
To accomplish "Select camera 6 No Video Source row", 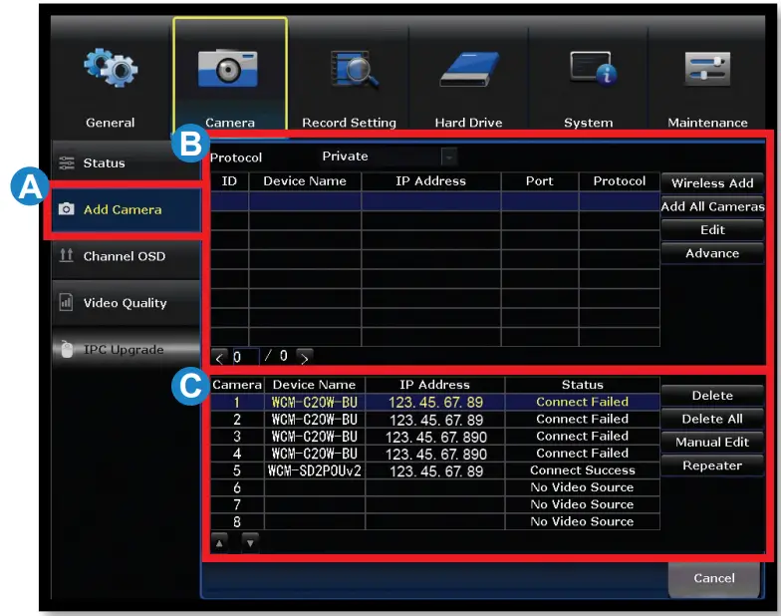I will pos(435,487).
